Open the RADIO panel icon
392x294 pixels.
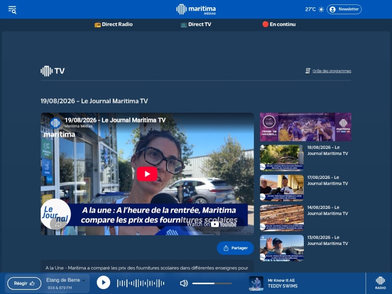click(x=380, y=283)
